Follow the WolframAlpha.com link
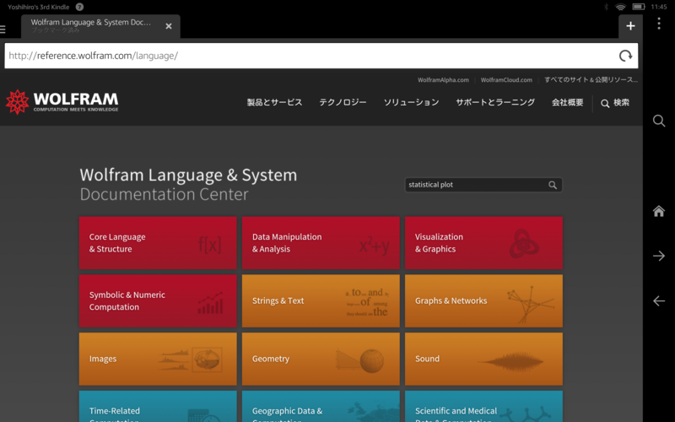The image size is (675, 422). point(443,80)
